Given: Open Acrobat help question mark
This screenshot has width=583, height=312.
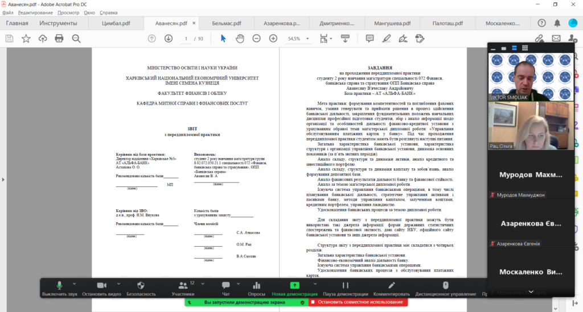Looking at the screenshot, I should tap(542, 23).
